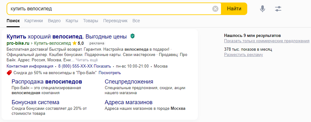Viewport: 311px width, 122px height.
Task: Click the green verified shield badge
Action: 133,36
